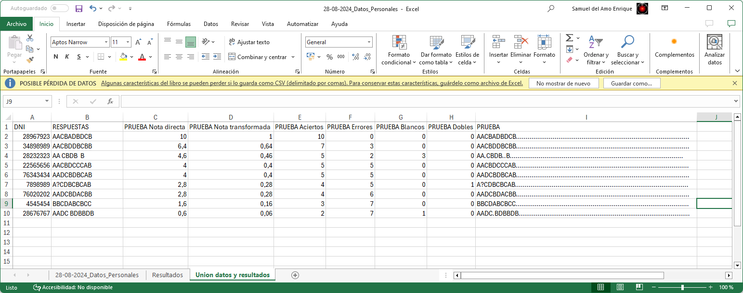
Task: Toggle bottom vertical alignment
Action: pos(191,42)
